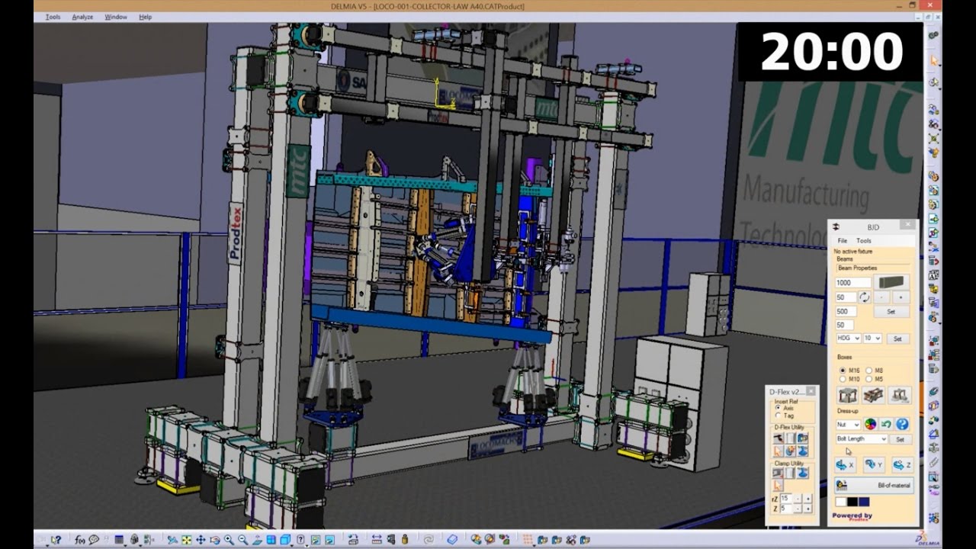This screenshot has width=976, height=549.
Task: Click the first Clamp Utility icon
Action: [779, 472]
